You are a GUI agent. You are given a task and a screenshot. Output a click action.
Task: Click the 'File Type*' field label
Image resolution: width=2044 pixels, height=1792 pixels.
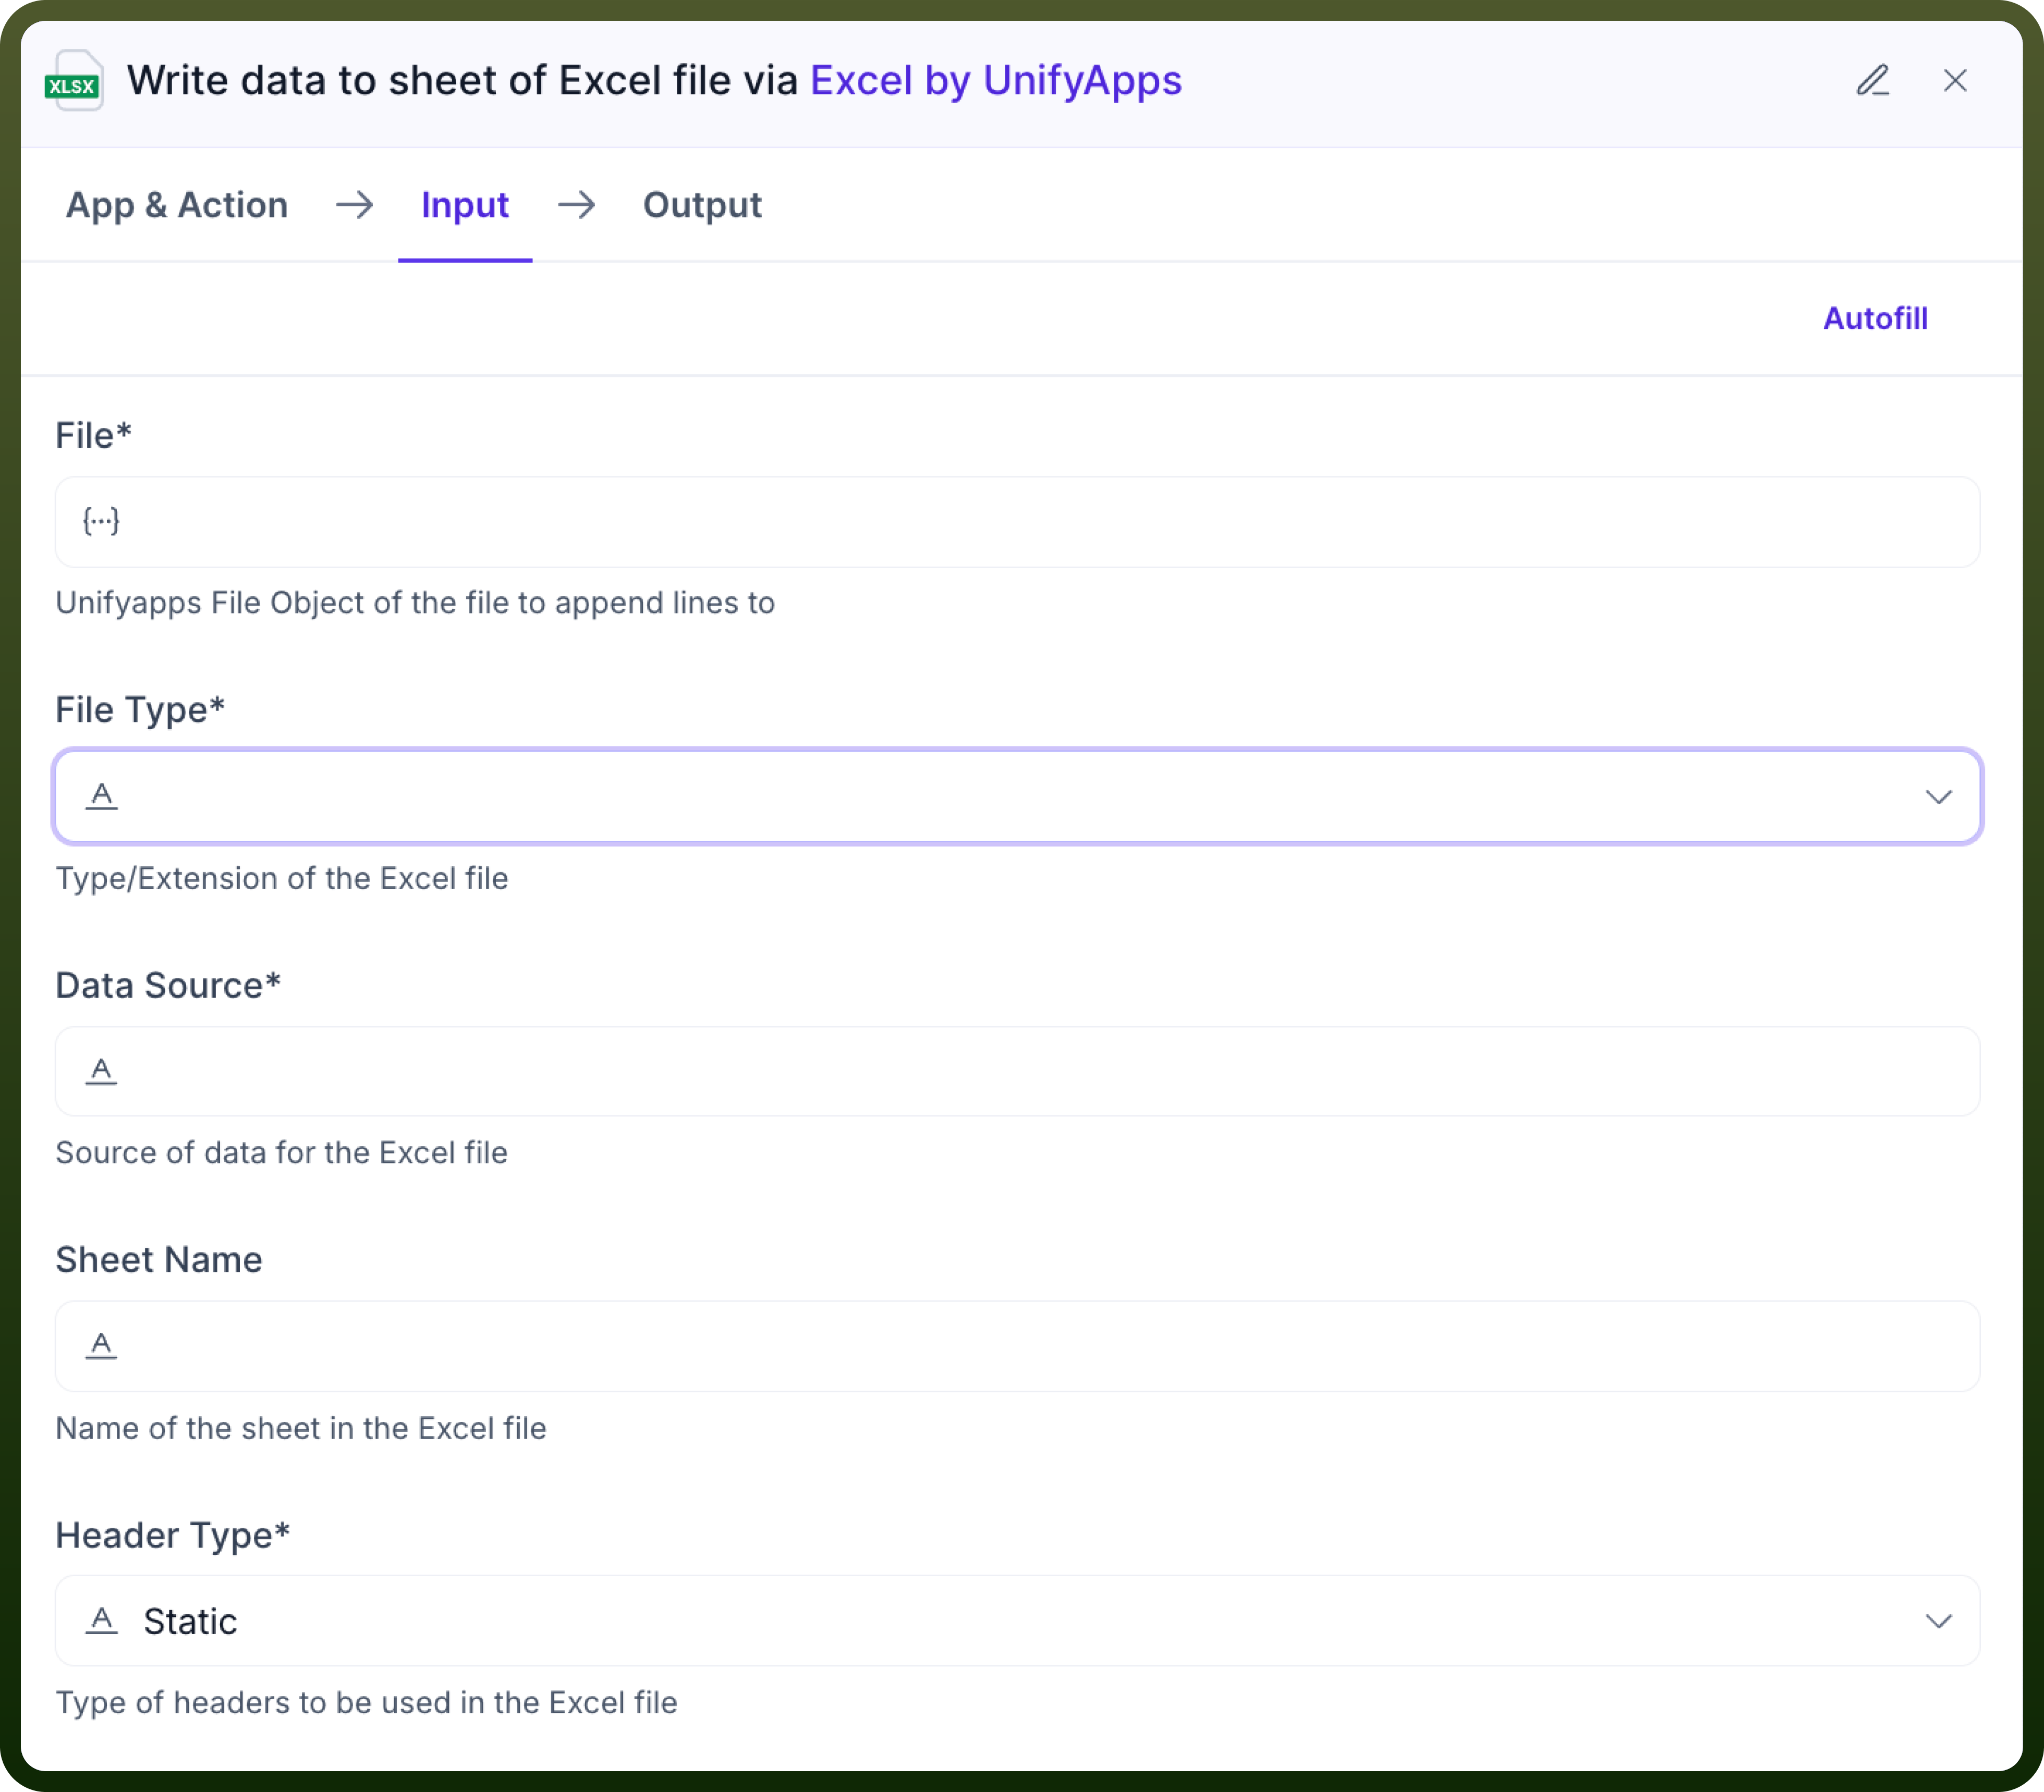tap(140, 709)
